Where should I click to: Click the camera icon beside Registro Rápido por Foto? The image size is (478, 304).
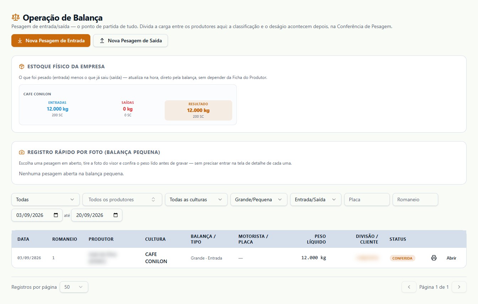tap(22, 152)
